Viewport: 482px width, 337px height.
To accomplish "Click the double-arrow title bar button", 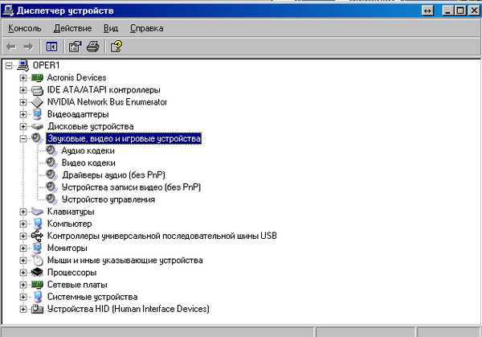I will pyautogui.click(x=427, y=11).
